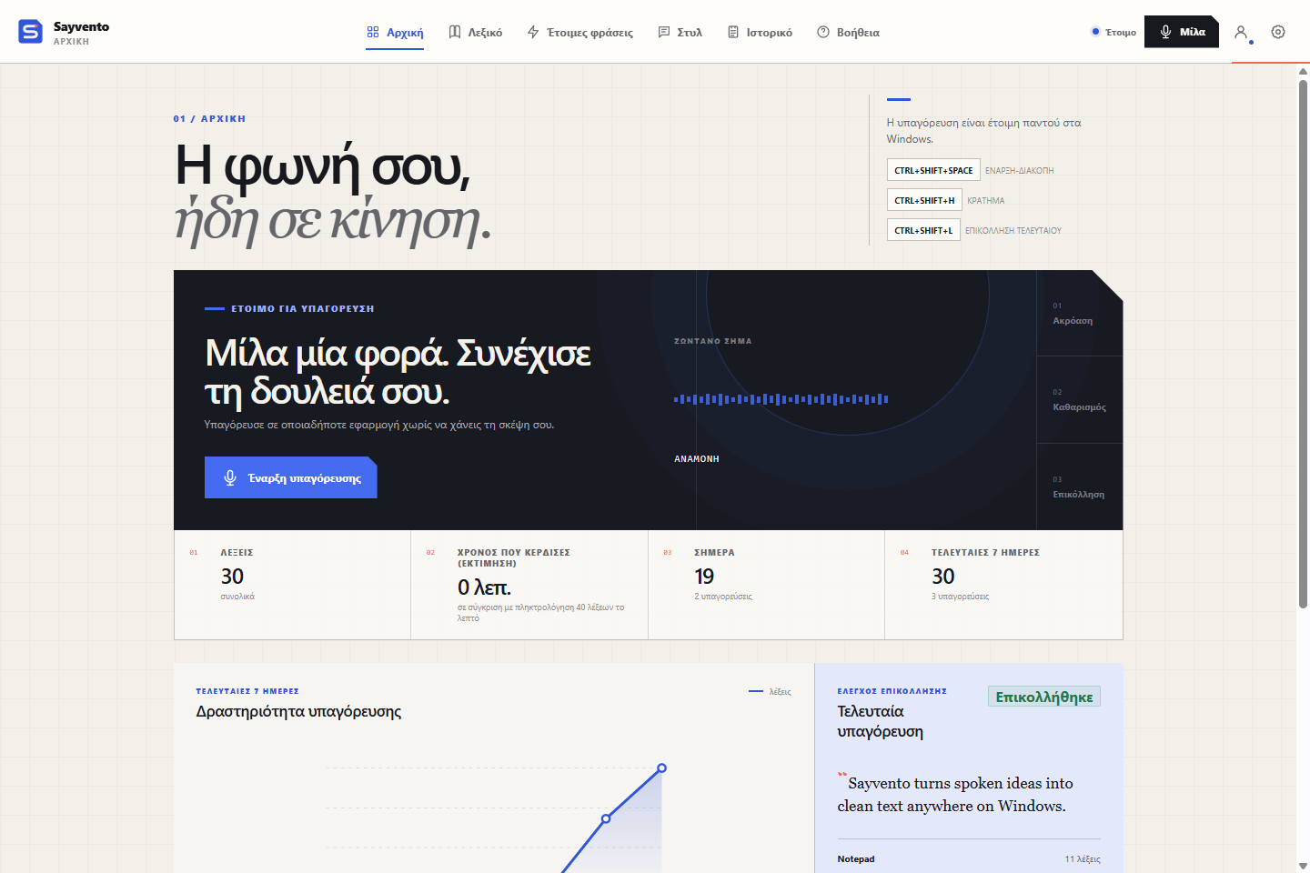The image size is (1310, 873).
Task: Click the Sayvento logo icon
Action: [x=30, y=32]
